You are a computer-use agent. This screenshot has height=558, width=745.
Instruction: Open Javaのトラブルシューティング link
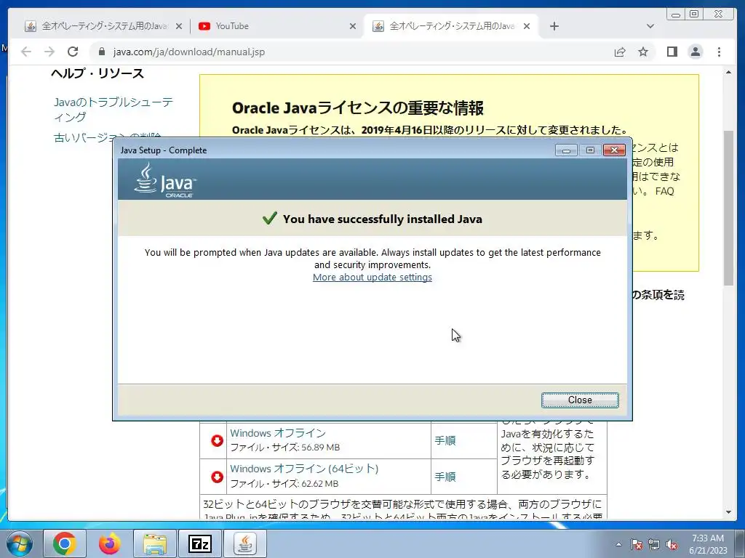pyautogui.click(x=113, y=110)
